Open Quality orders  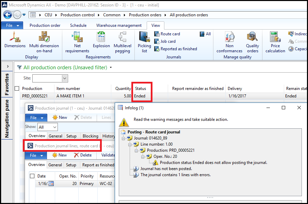pyautogui.click(x=253, y=42)
